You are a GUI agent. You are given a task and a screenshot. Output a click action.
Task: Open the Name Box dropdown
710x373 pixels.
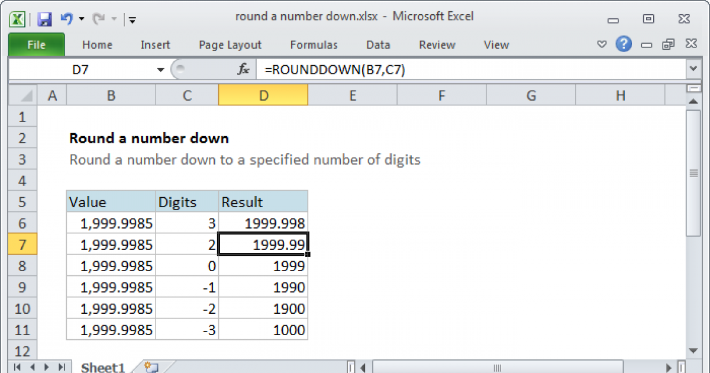tap(160, 69)
